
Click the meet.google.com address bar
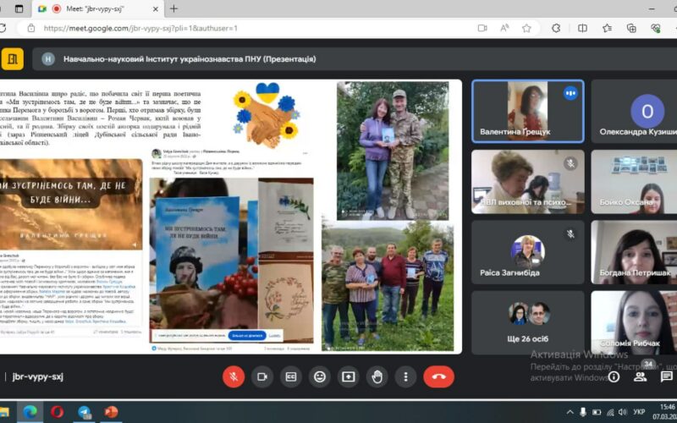(x=254, y=28)
